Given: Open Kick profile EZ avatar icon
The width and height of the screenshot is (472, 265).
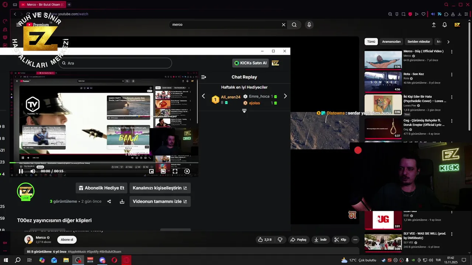Looking at the screenshot, I should click(275, 63).
